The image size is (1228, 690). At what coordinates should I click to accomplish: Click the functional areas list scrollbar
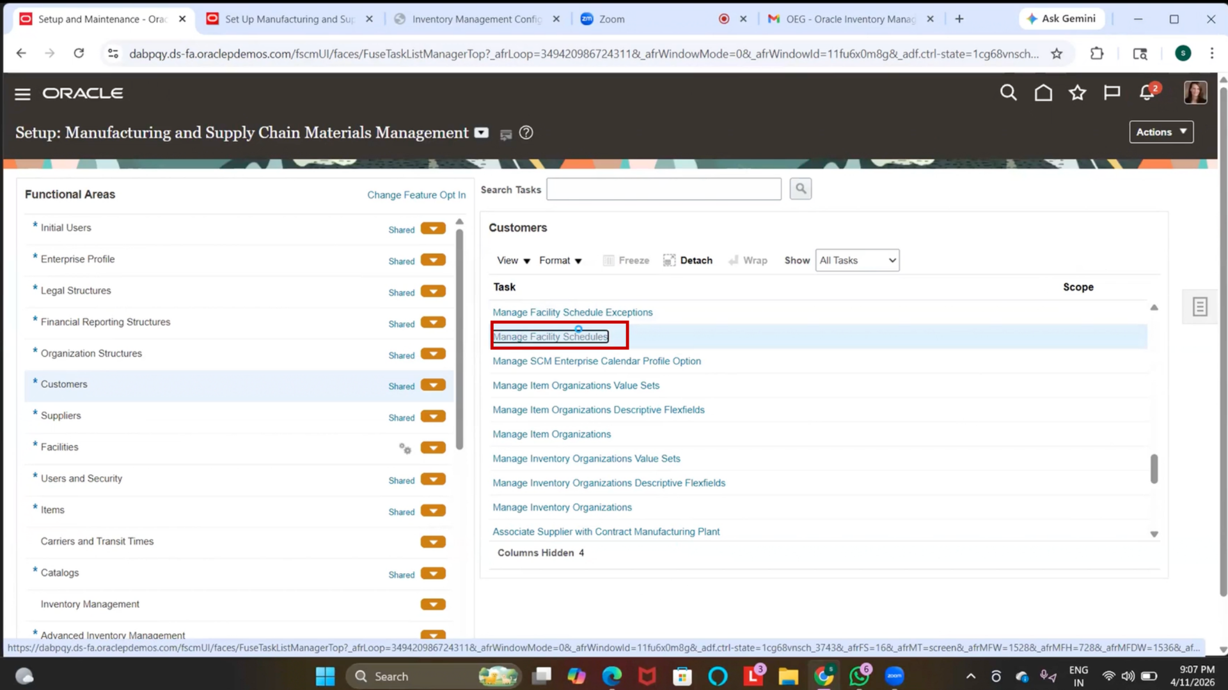[x=459, y=339]
